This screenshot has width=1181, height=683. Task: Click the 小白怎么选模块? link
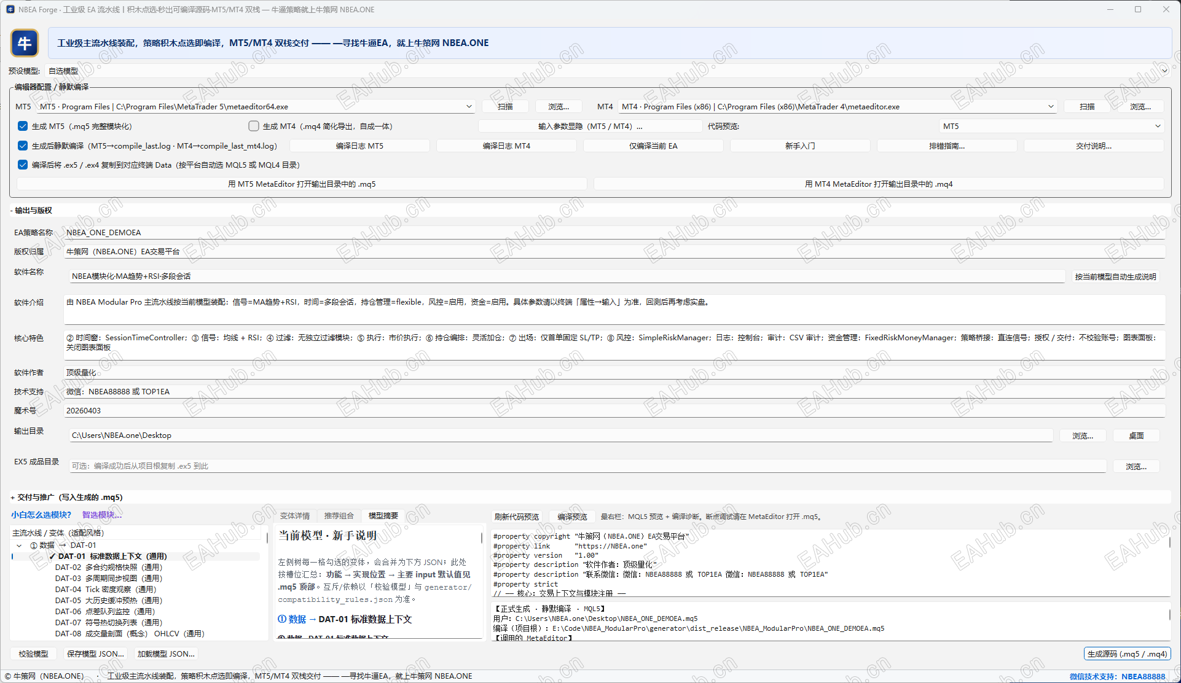point(41,515)
